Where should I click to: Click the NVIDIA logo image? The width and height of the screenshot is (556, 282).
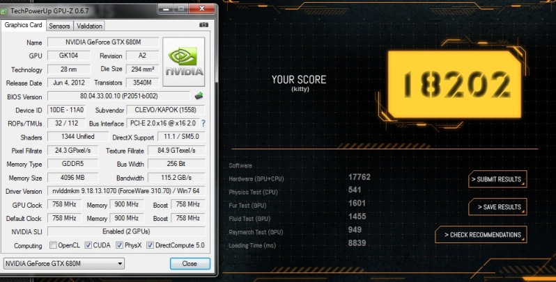pos(183,62)
